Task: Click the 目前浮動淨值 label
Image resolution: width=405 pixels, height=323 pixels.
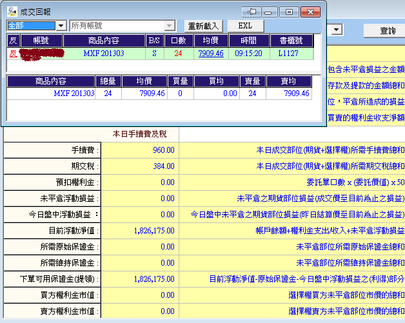Action: pos(74,231)
